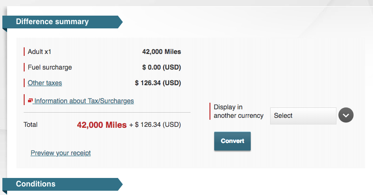Viewport: 373px width, 195px height.
Task: Click the Fuel surcharge label
Action: [x=50, y=67]
